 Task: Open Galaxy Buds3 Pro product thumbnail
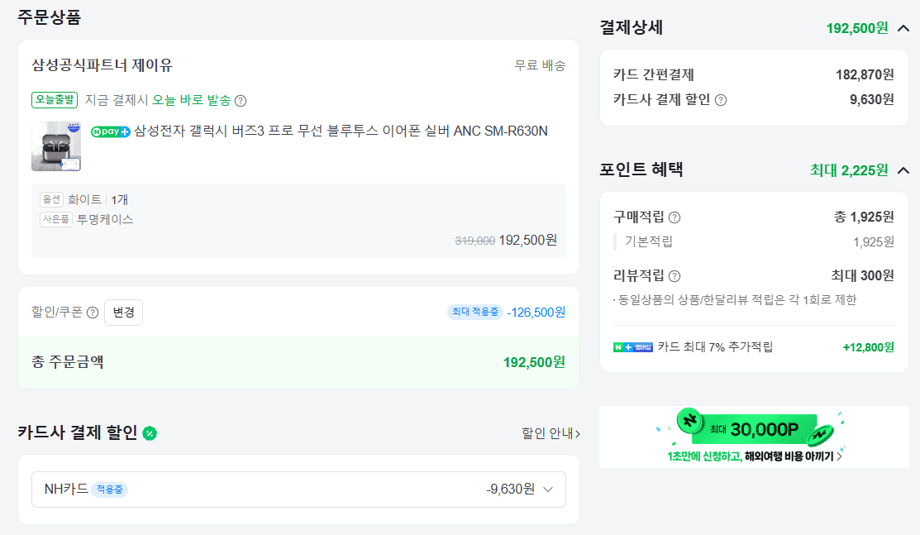[56, 146]
